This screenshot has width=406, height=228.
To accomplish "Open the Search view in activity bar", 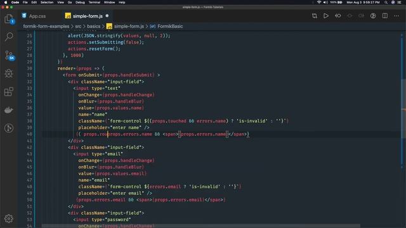I will [x=9, y=37].
